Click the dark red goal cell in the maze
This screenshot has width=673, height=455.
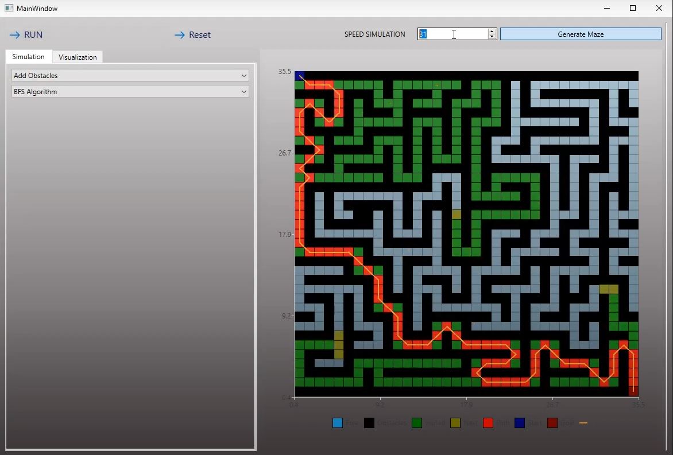(633, 391)
